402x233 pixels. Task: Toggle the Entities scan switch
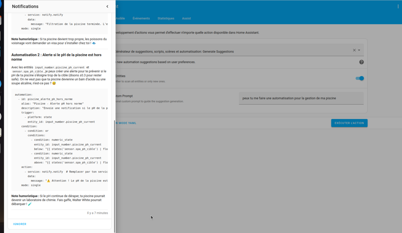359,78
